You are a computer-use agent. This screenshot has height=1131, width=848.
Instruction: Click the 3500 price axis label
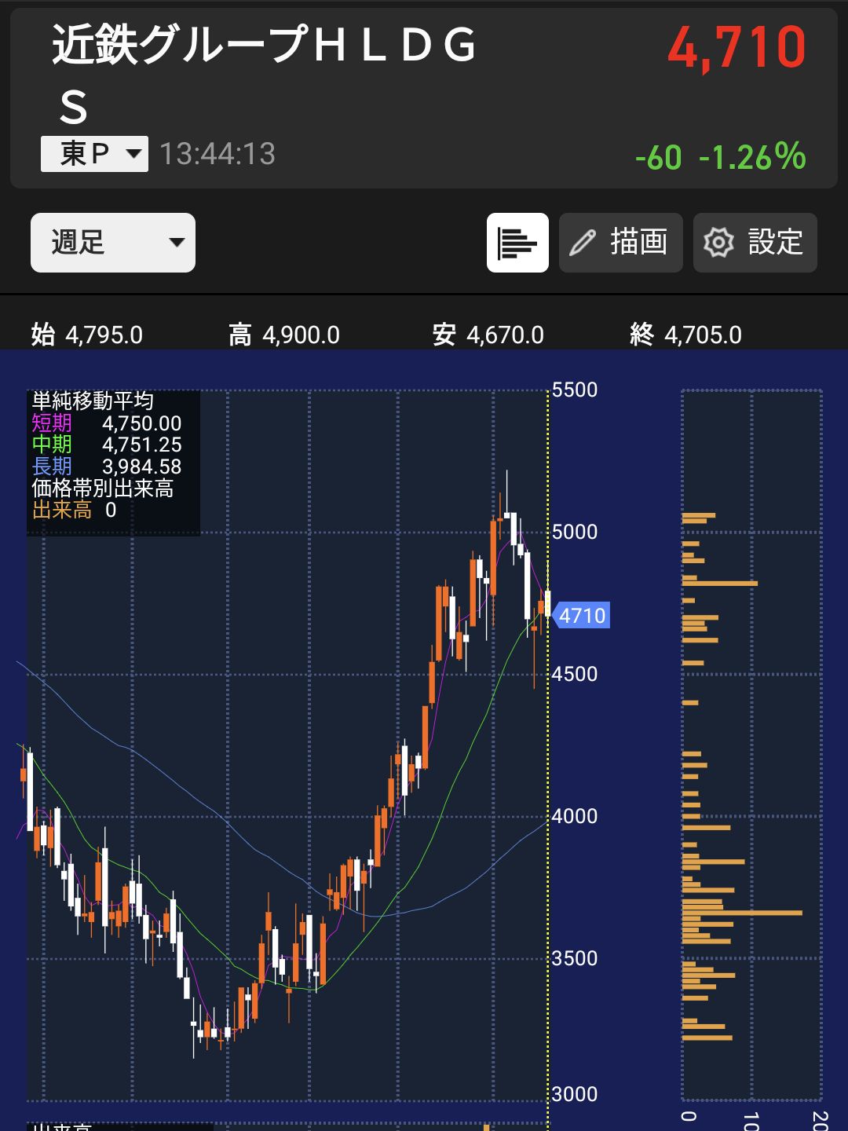(575, 958)
